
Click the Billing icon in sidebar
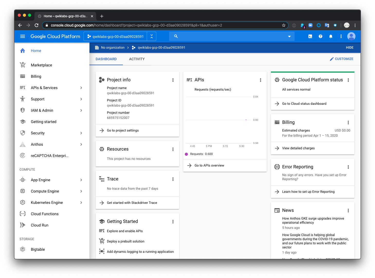pos(23,76)
